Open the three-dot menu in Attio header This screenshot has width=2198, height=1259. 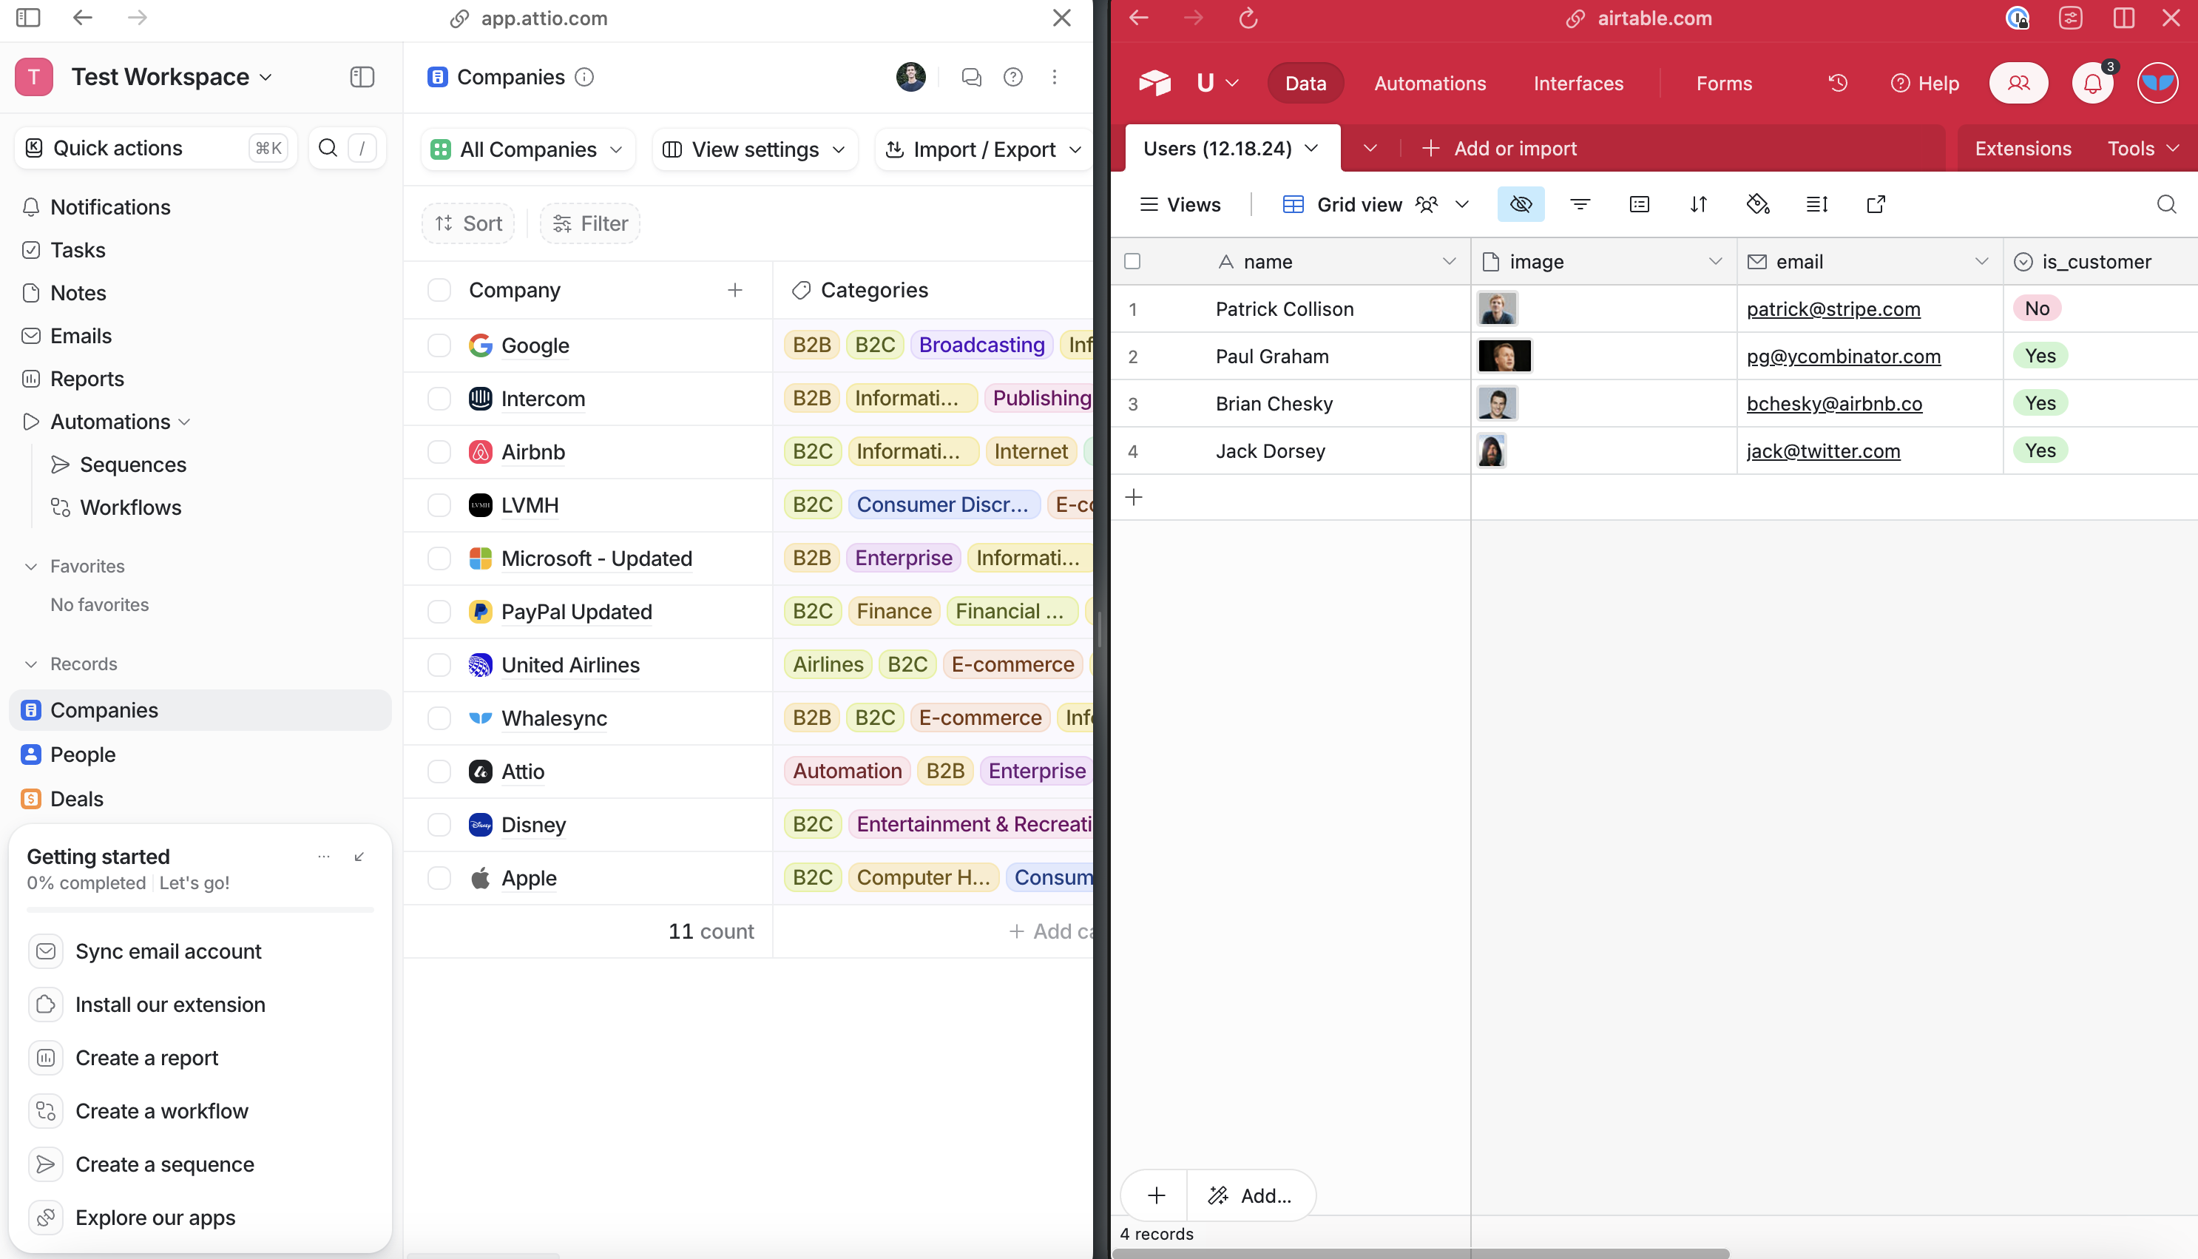pyautogui.click(x=1055, y=77)
